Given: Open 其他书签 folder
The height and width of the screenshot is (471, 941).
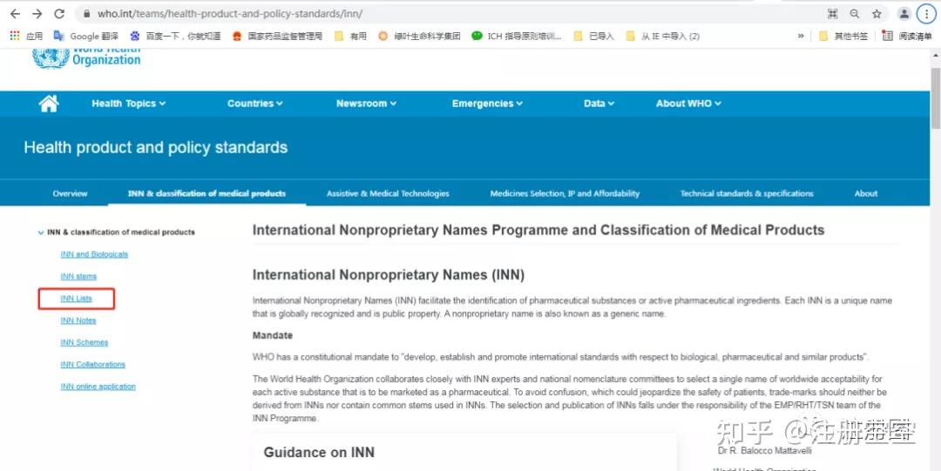Looking at the screenshot, I should pos(843,36).
